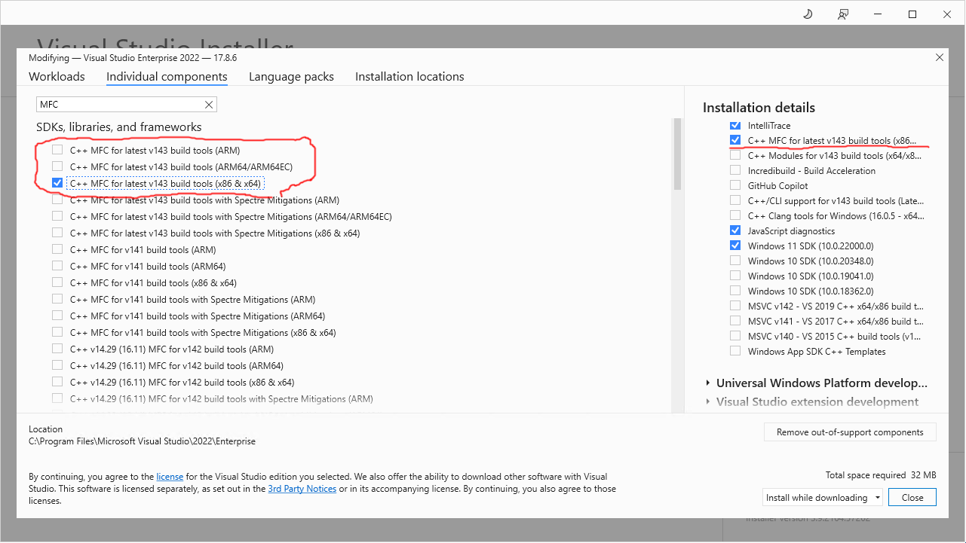Click 'Total space required 32 MB' text
Image resolution: width=966 pixels, height=543 pixels.
click(881, 475)
